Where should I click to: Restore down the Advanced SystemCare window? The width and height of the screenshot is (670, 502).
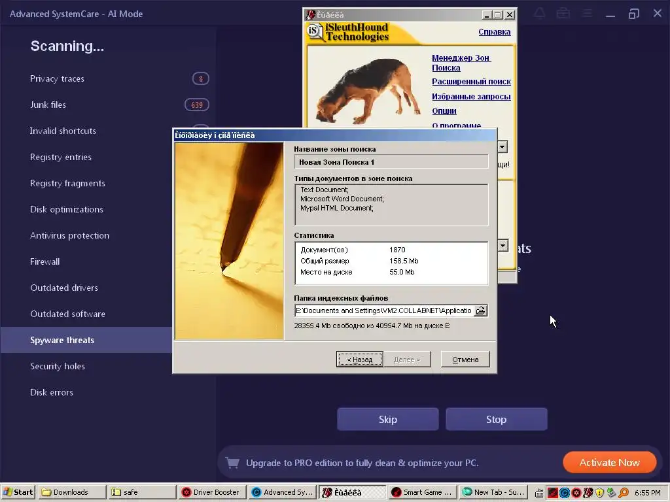pyautogui.click(x=633, y=14)
